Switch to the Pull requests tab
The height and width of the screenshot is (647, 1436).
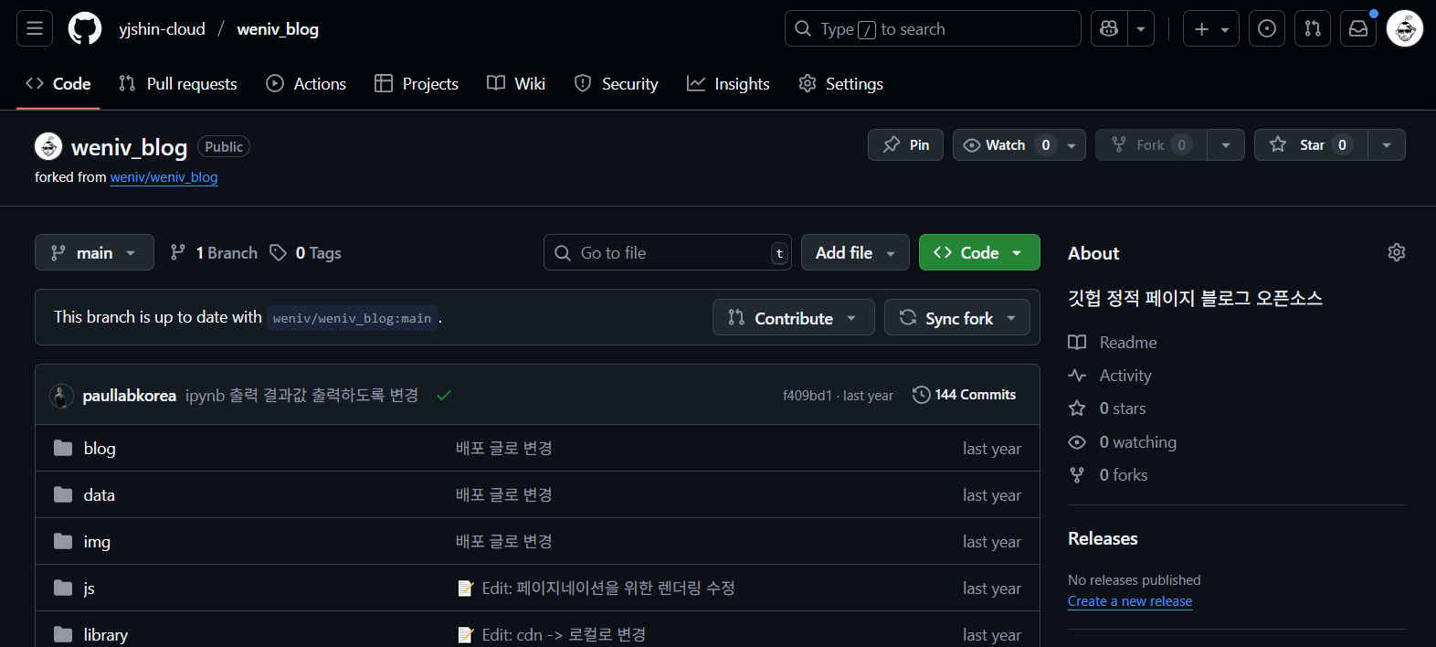178,83
